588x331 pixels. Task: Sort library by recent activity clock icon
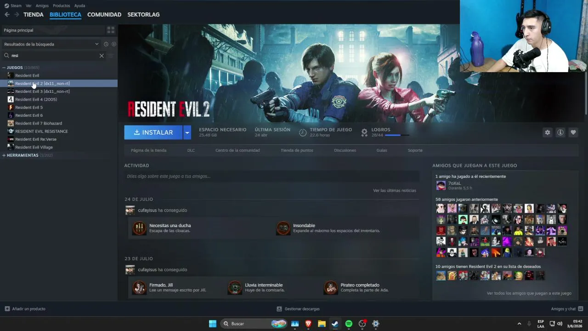[106, 44]
